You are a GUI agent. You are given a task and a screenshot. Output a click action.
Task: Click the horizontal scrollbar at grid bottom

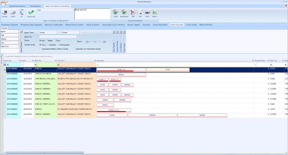pos(44,153)
